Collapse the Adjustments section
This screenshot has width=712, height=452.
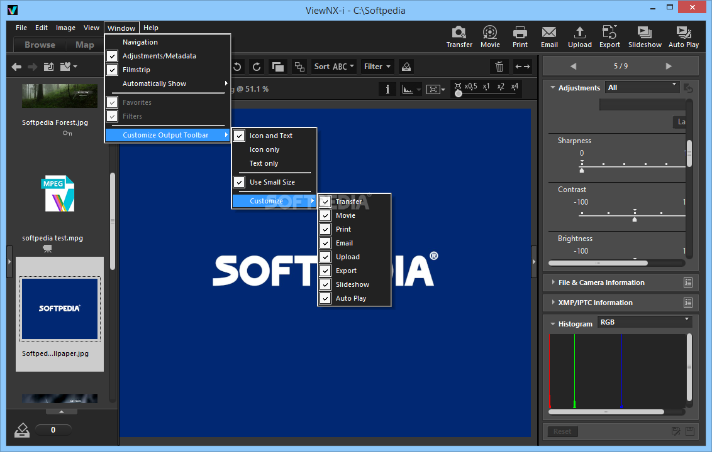click(553, 87)
